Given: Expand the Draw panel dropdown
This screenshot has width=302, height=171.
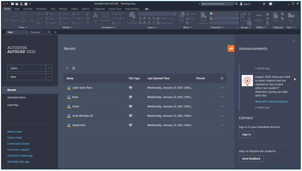Looking at the screenshot, I should click(23, 27).
